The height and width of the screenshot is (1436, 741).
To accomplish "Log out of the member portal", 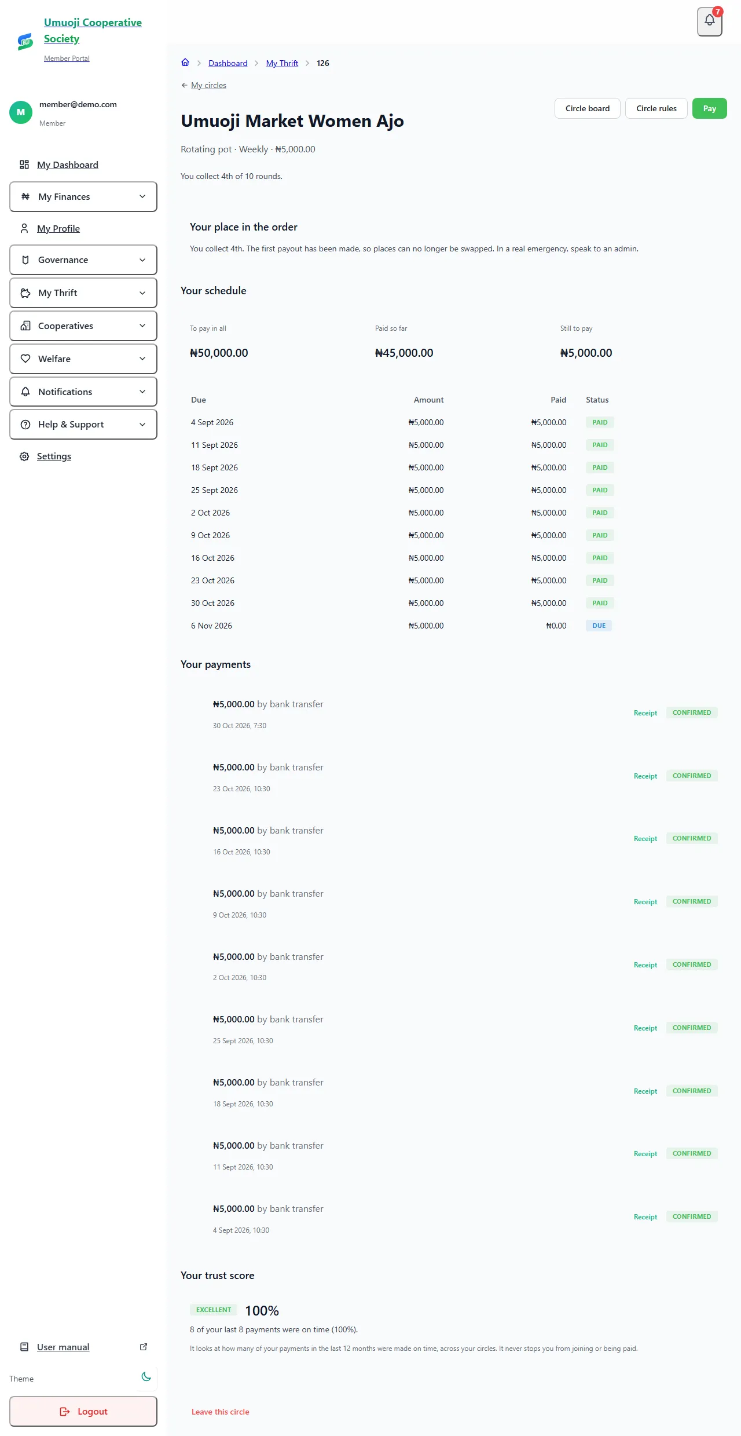I will point(83,1411).
